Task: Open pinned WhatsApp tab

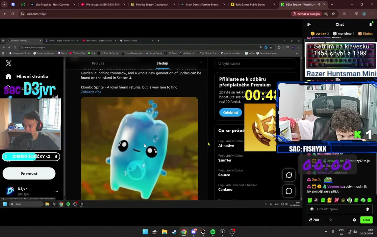Action: point(23,4)
